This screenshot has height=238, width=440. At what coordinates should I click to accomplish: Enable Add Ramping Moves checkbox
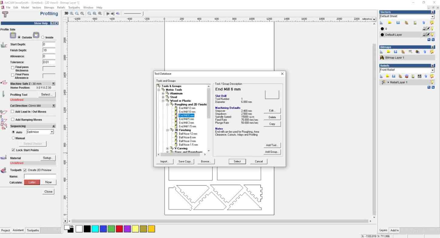[x=12, y=119]
